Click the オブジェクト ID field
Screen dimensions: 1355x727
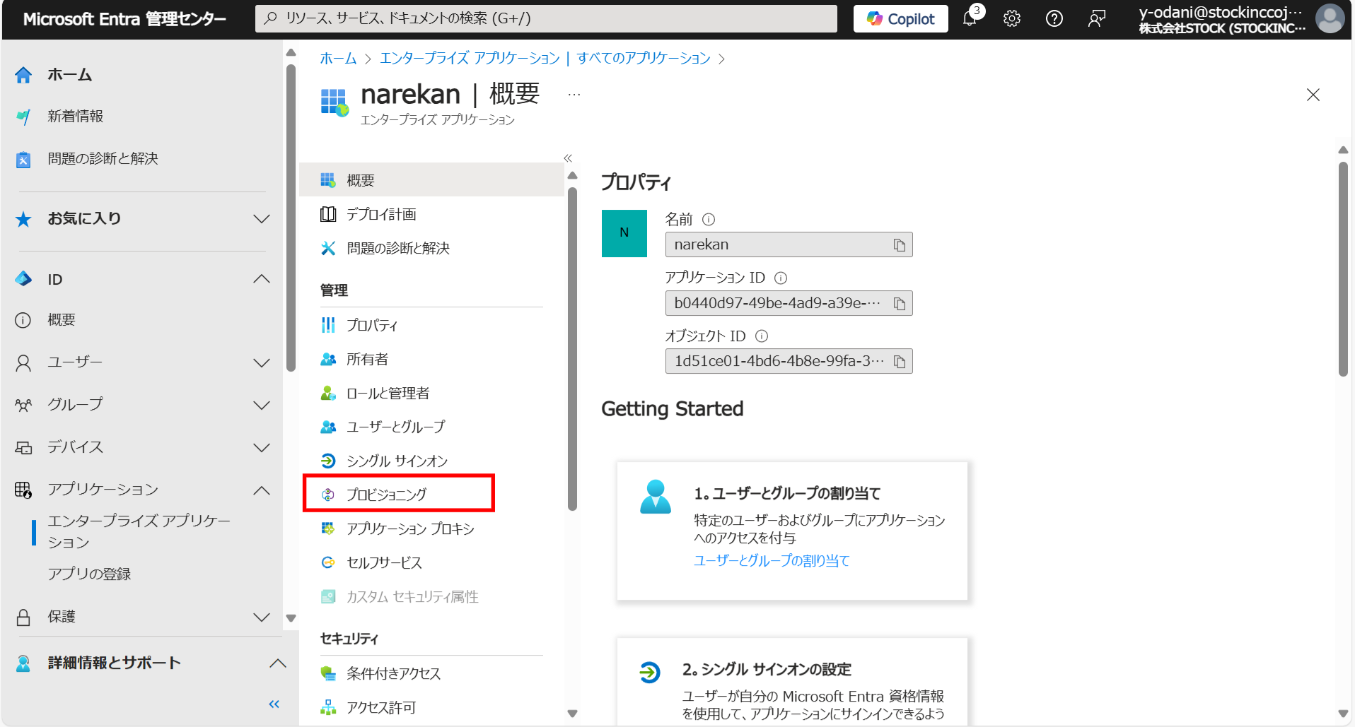[x=789, y=361]
